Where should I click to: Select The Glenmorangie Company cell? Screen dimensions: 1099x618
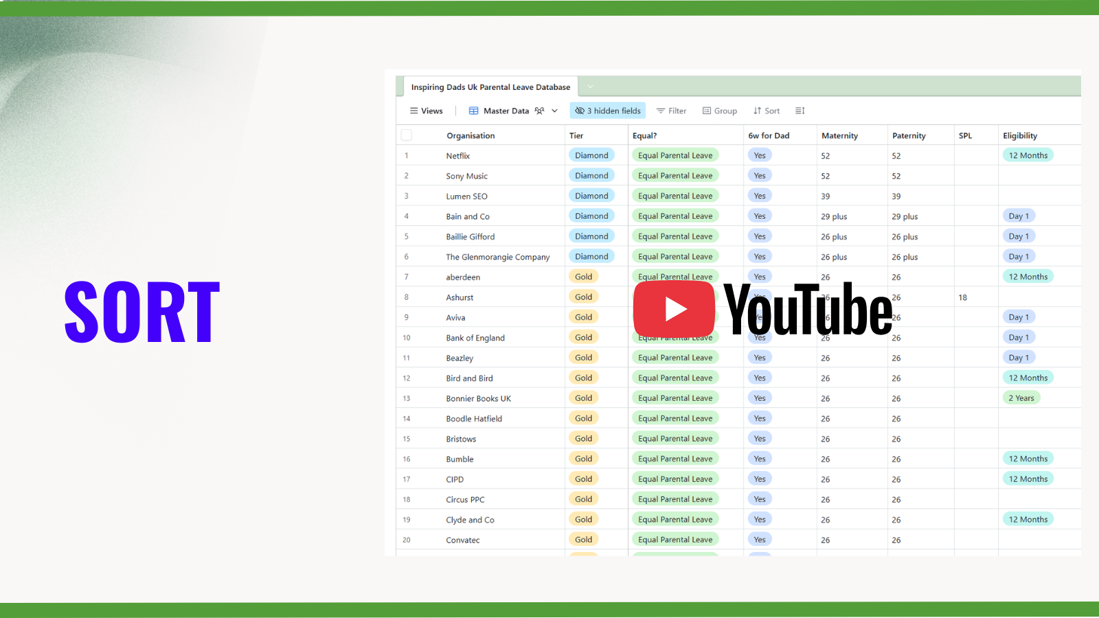[x=497, y=257]
